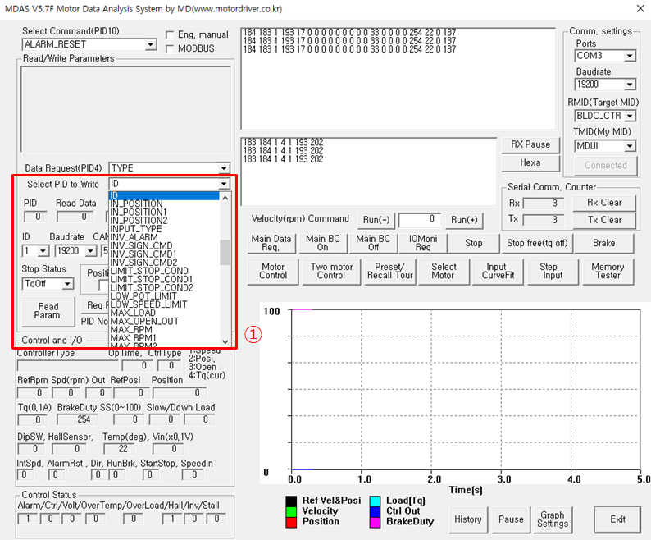651x540 pixels.
Task: Click the Read Param. button
Action: click(48, 311)
